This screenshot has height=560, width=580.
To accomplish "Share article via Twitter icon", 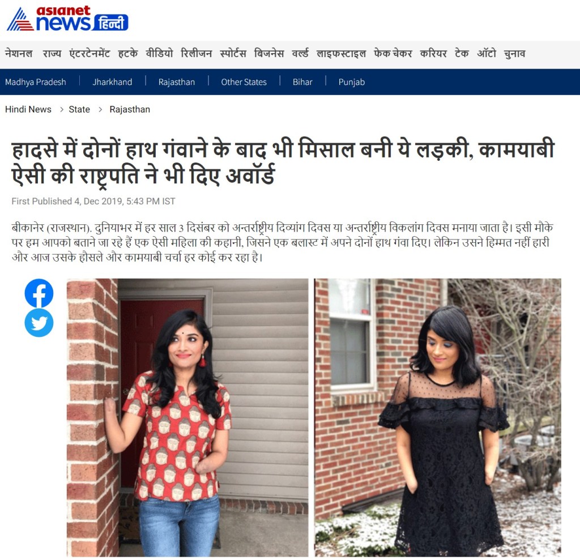I will coord(39,323).
